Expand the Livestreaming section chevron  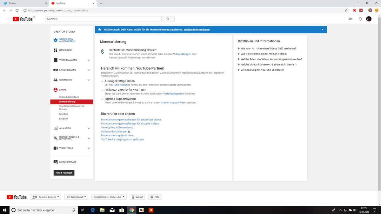(89, 70)
